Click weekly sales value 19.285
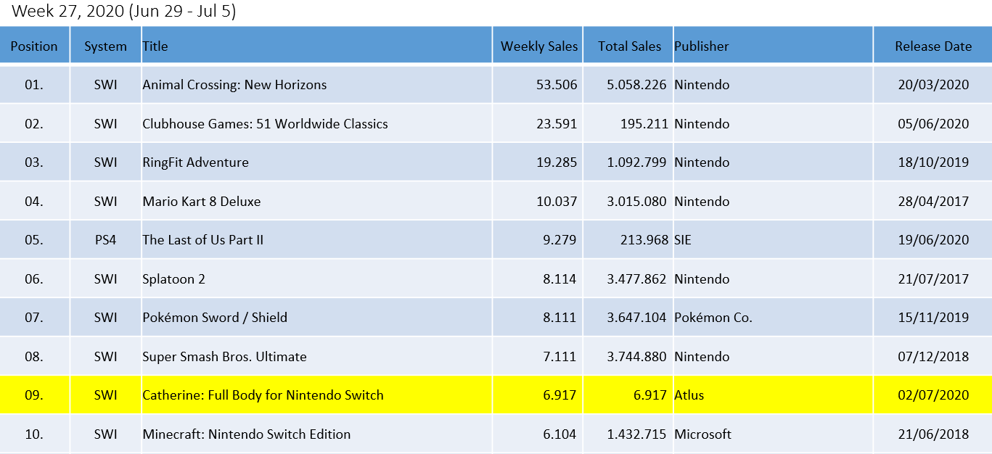992x454 pixels. pyautogui.click(x=557, y=162)
